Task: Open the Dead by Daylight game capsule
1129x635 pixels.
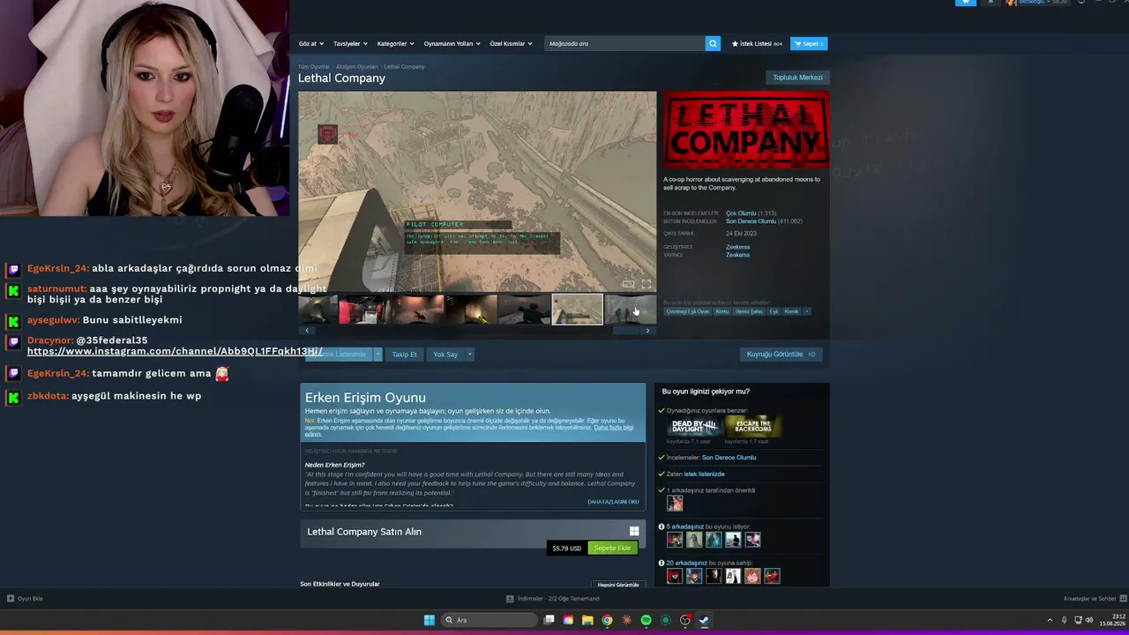Action: point(694,427)
